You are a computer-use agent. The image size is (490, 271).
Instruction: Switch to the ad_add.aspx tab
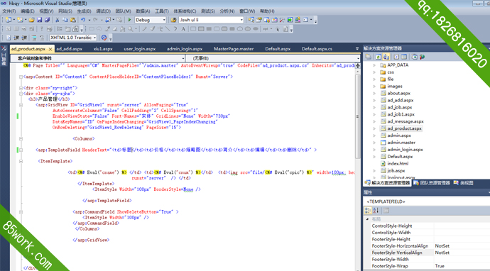[x=69, y=49]
